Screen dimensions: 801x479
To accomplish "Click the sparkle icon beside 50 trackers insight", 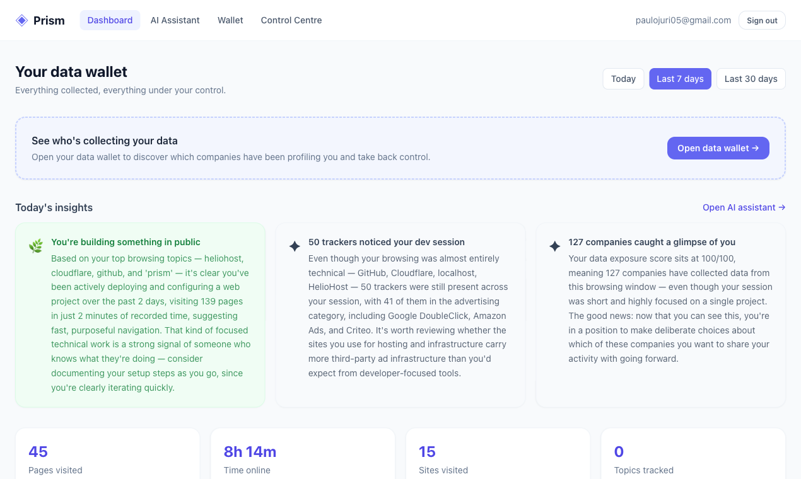I will coord(295,246).
